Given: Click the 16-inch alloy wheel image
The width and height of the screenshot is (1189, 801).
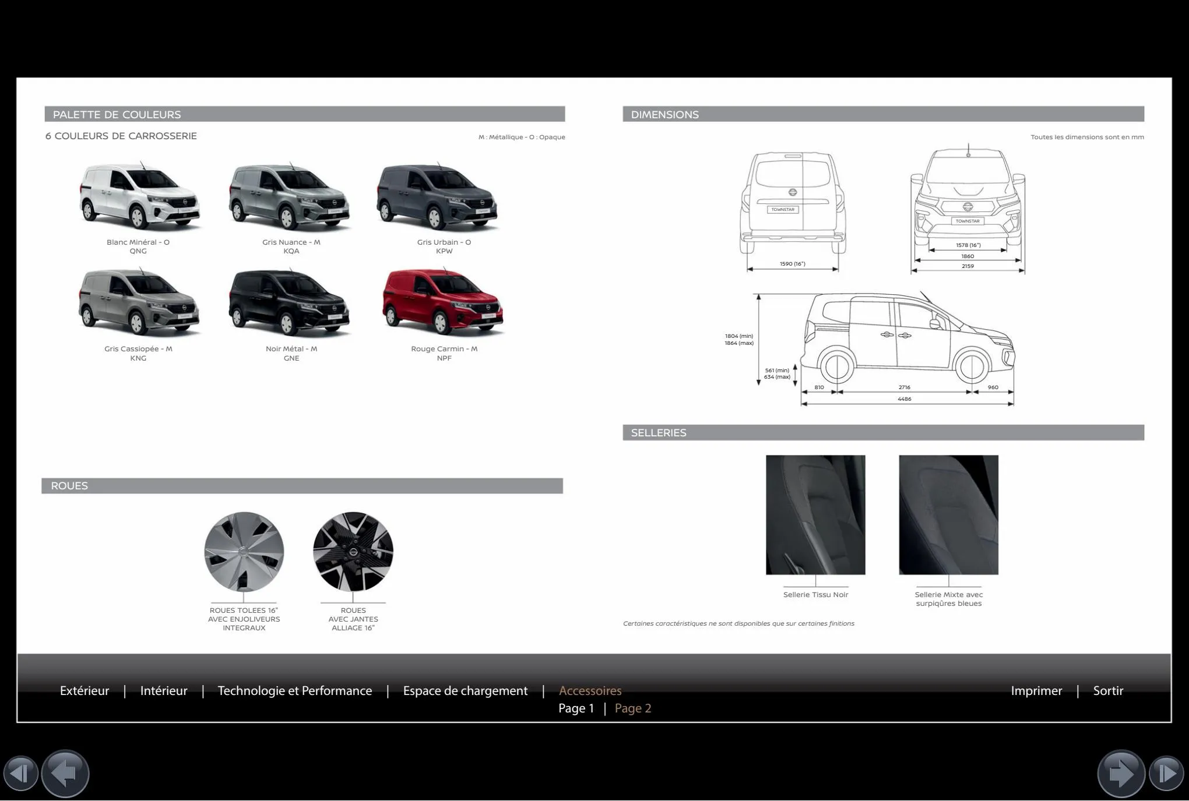Looking at the screenshot, I should point(353,552).
